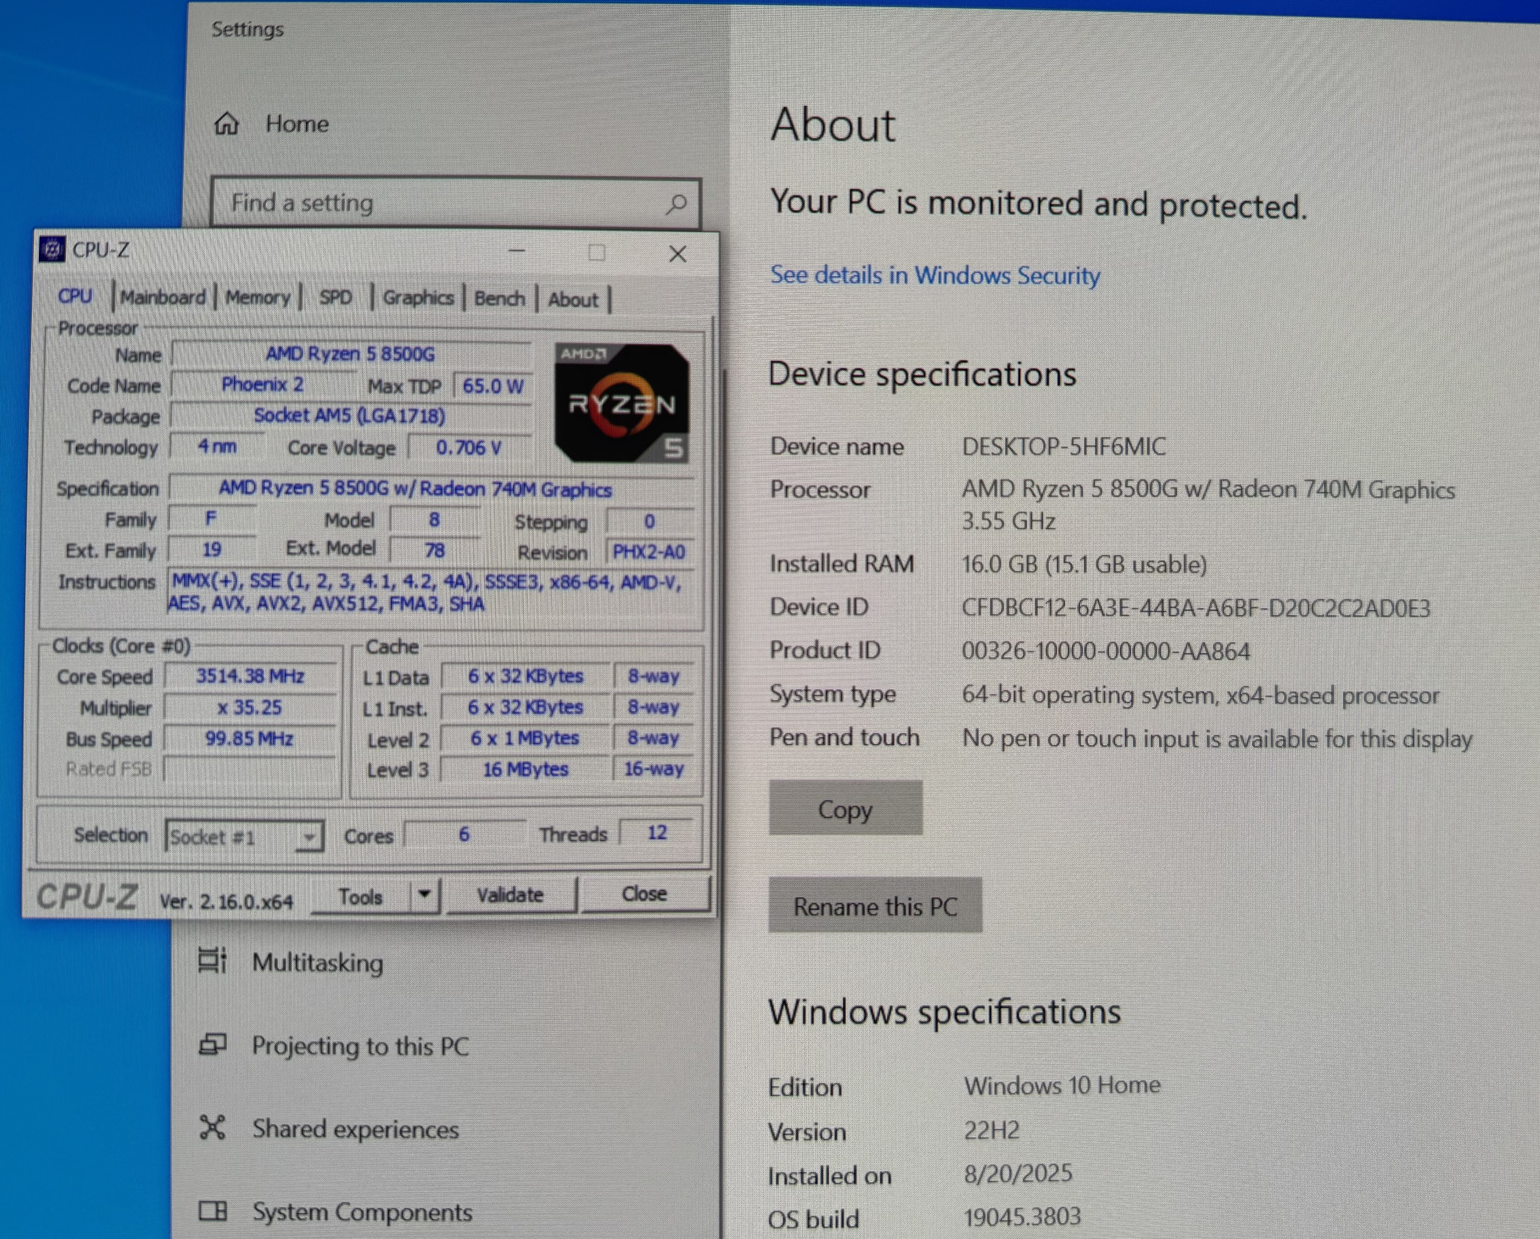
Task: Switch to the CPU tab in CPU-Z
Action: [x=75, y=296]
